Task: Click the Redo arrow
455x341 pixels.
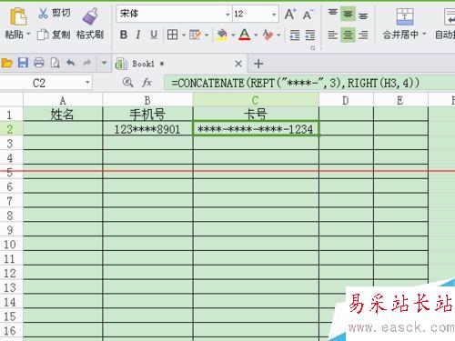Action: (x=87, y=63)
